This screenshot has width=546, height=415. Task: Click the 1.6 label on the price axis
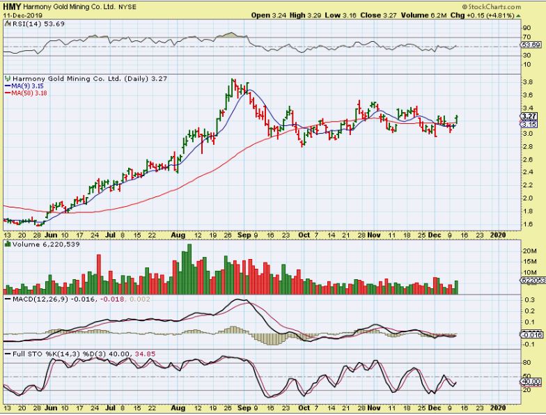[528, 224]
